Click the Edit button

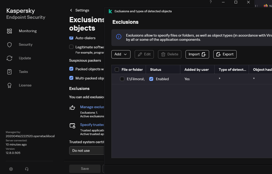tap(144, 54)
